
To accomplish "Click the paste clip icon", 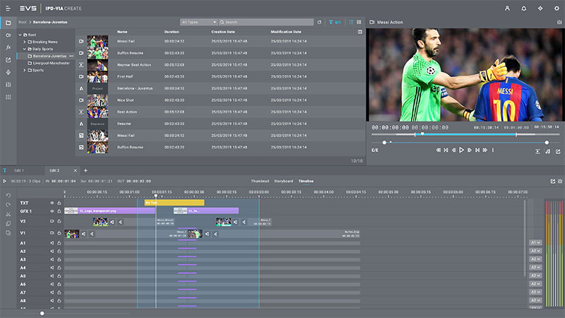I will [8, 233].
